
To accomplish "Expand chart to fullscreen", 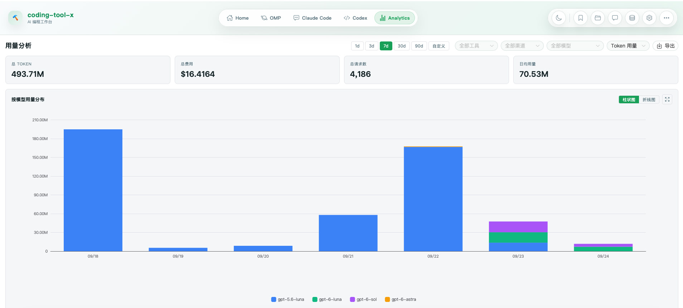I will tap(667, 100).
